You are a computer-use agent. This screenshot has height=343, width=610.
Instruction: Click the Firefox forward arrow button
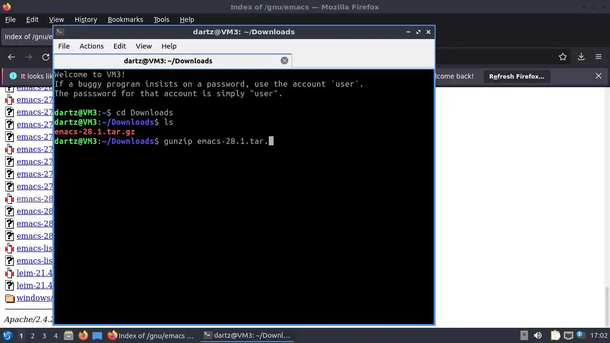tap(29, 57)
